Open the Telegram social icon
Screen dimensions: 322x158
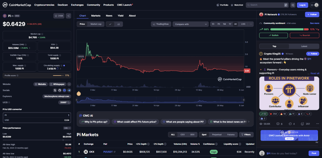[69, 90]
